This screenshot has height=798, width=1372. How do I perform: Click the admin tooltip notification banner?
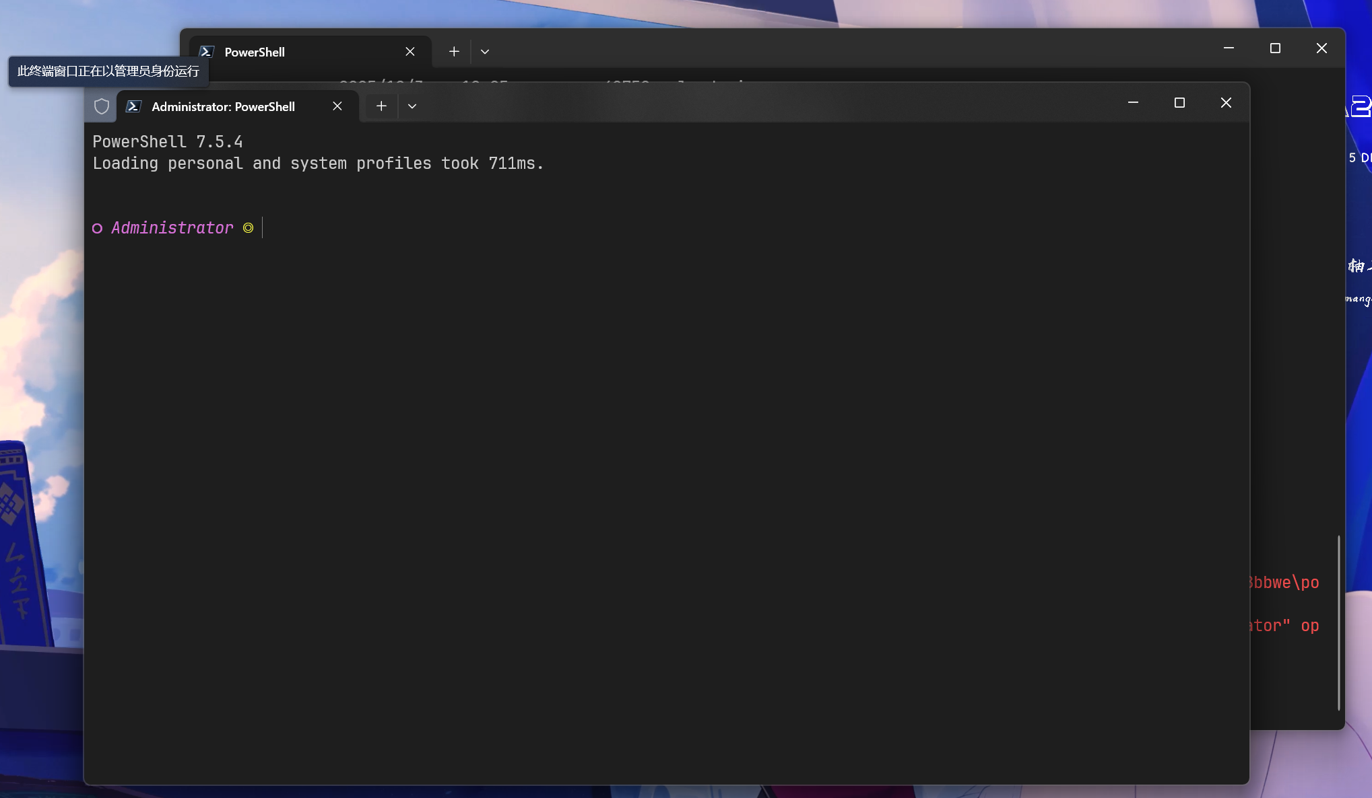[x=107, y=71]
